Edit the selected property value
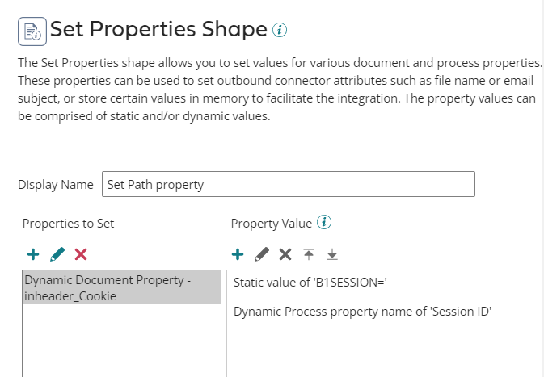Image resolution: width=544 pixels, height=377 pixels. click(x=262, y=254)
